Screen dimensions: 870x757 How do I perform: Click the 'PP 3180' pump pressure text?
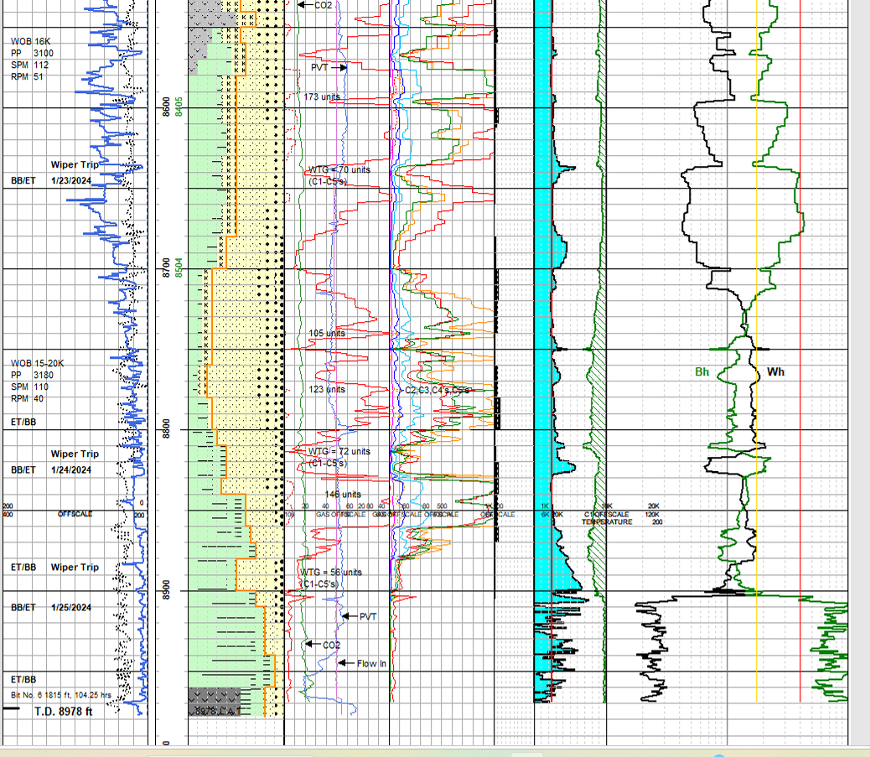32,376
